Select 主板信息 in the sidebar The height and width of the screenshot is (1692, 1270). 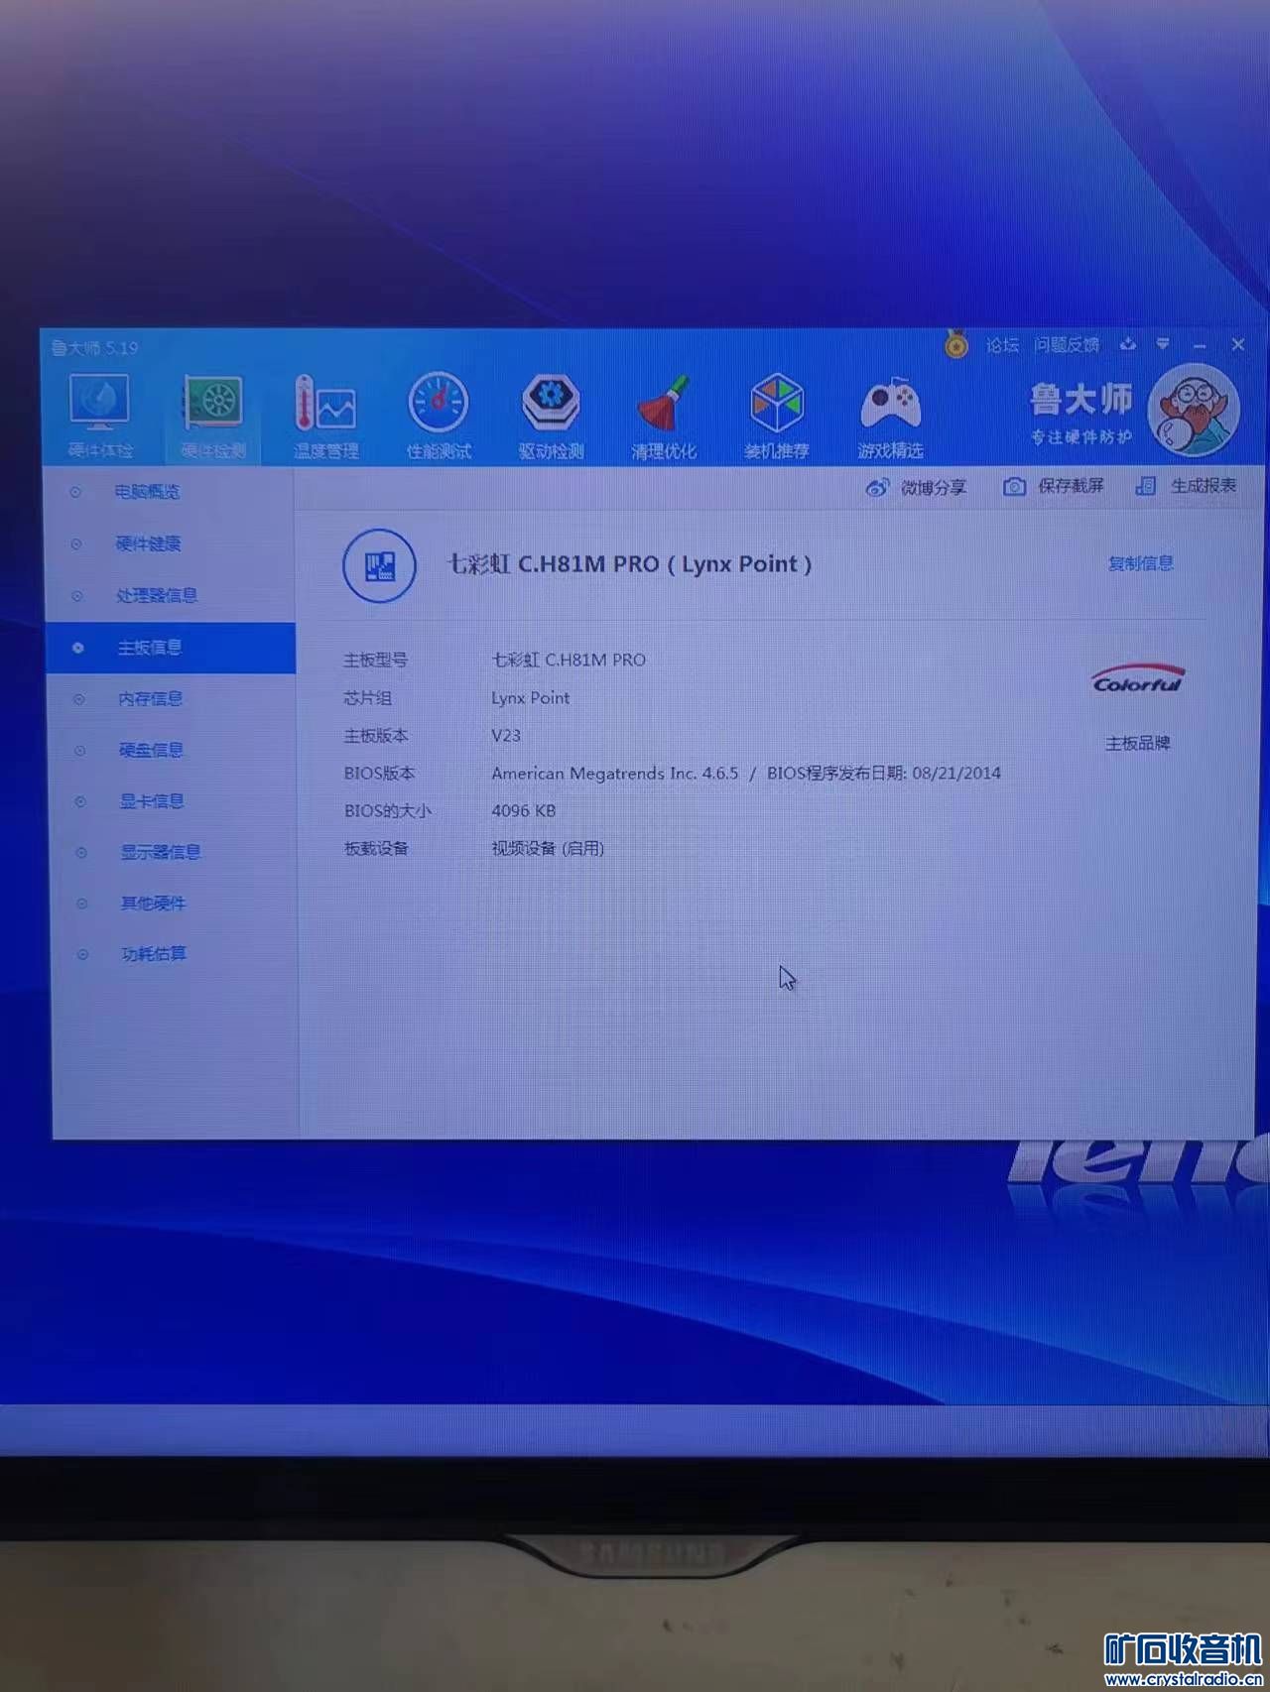pos(171,648)
